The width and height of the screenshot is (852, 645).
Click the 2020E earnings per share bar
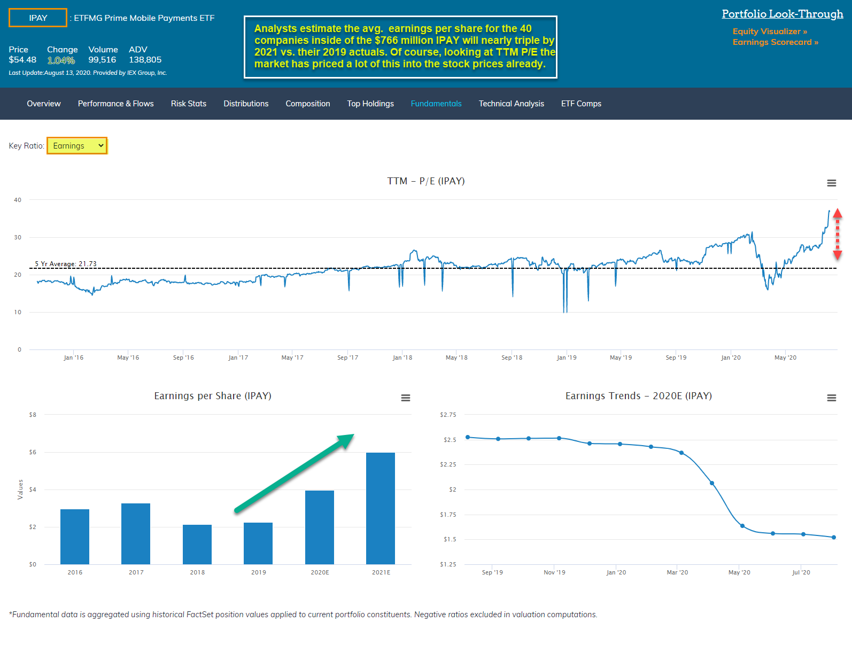tap(320, 527)
